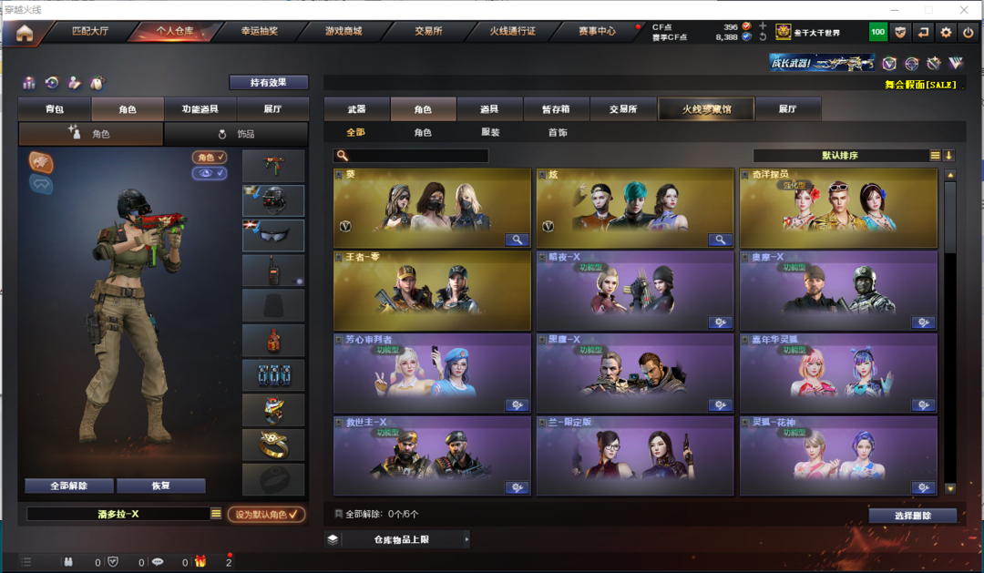Select the 功能道具 tab in left panel
Image resolution: width=984 pixels, height=573 pixels.
coord(200,109)
